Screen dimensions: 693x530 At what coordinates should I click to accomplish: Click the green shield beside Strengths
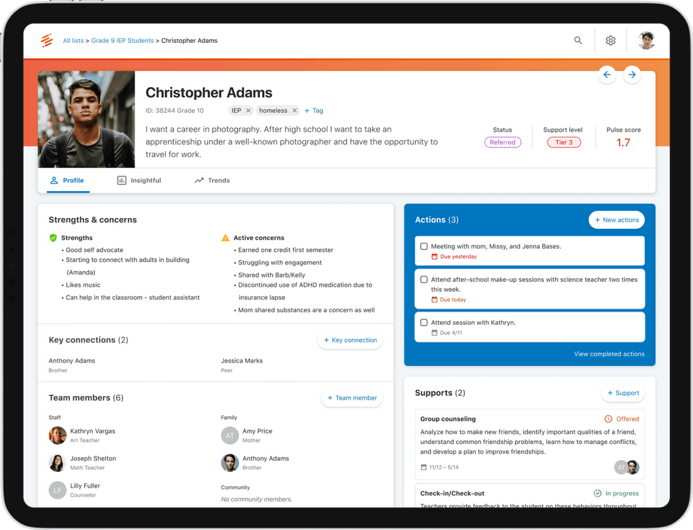tap(53, 237)
